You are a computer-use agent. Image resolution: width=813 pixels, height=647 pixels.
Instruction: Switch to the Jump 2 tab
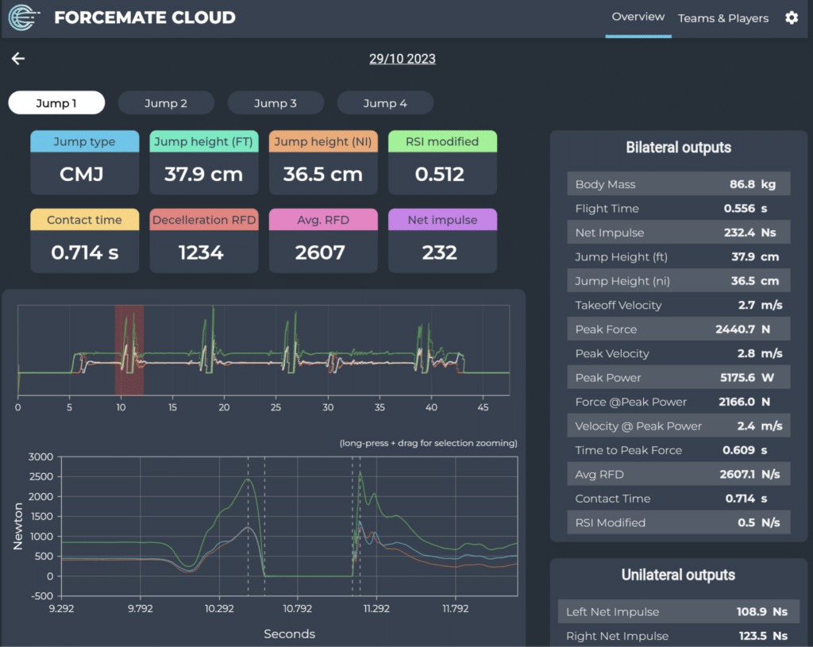(x=166, y=102)
